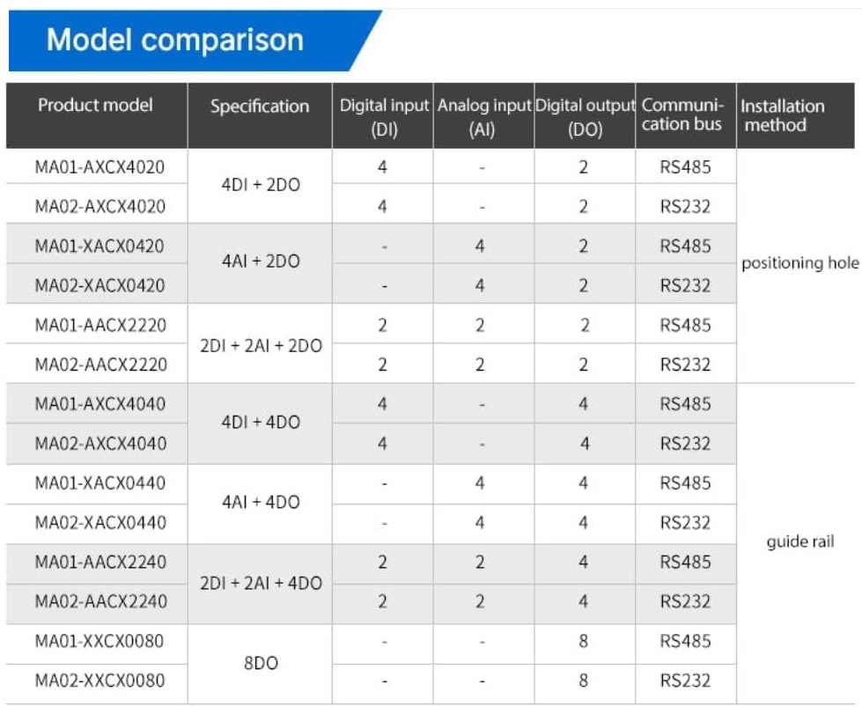
Task: Select the "4AI + 2DO" specification cell
Action: click(x=261, y=261)
